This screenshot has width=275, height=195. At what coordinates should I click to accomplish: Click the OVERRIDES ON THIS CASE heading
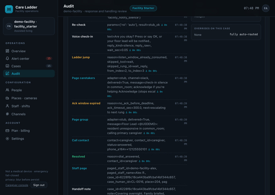[212, 28]
